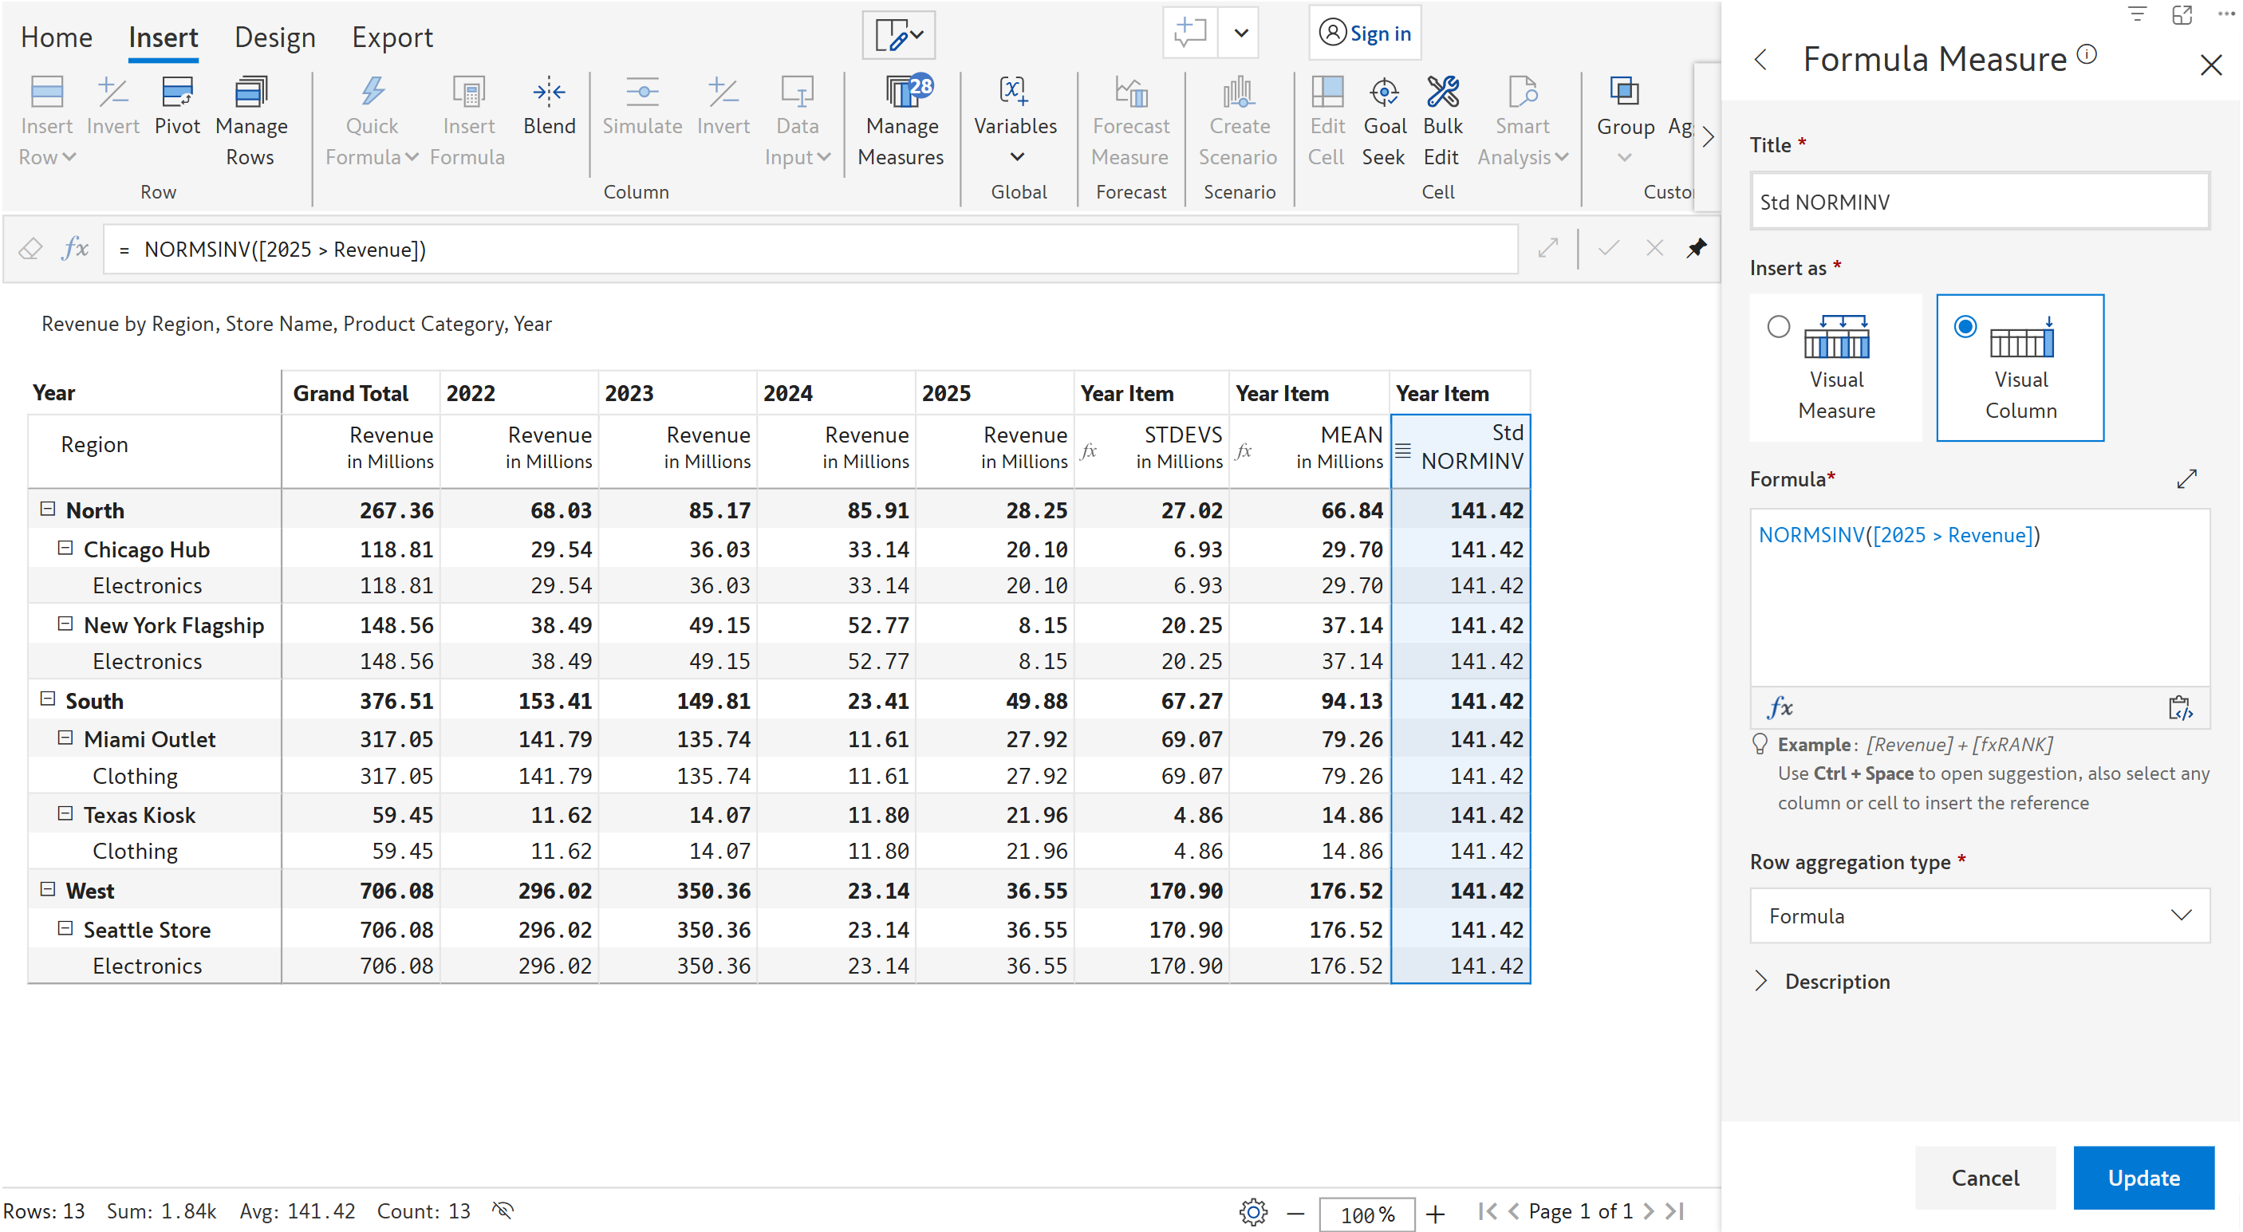
Task: Select Visual Column radio option
Action: 1965,326
